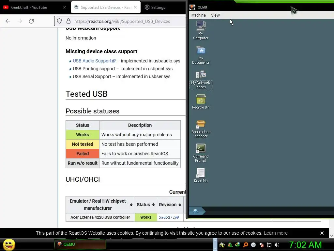Click the globe download manager tray icon
The image size is (334, 251).
(237, 245)
